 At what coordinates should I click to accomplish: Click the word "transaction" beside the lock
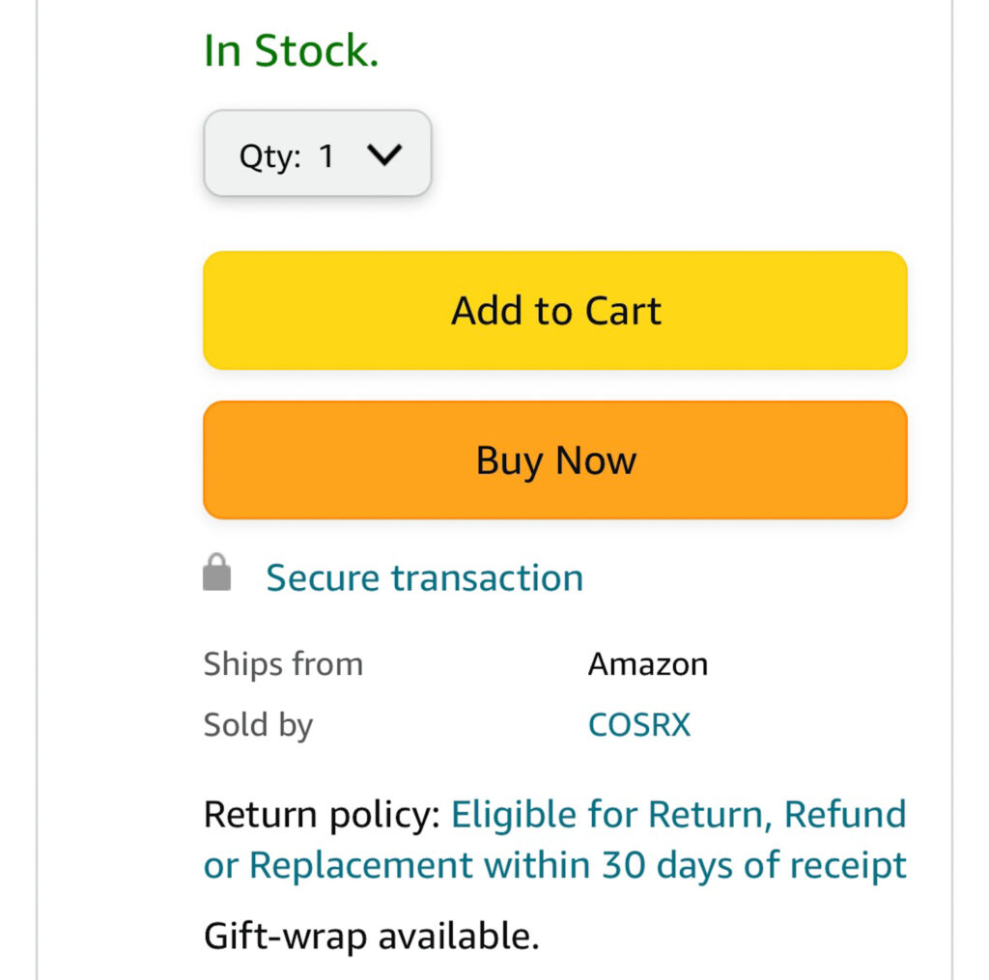(487, 578)
